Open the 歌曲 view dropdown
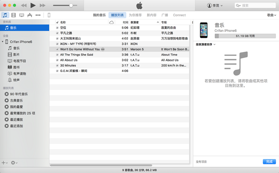This screenshot has width=279, height=173. pyautogui.click(x=272, y=15)
